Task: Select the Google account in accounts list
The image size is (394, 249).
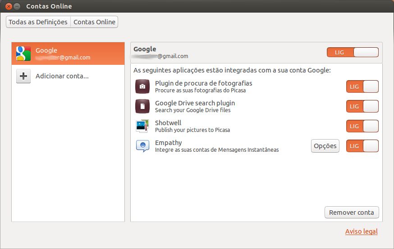Action: 68,54
